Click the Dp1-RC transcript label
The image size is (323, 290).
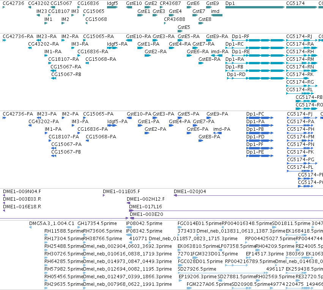coord(235,44)
